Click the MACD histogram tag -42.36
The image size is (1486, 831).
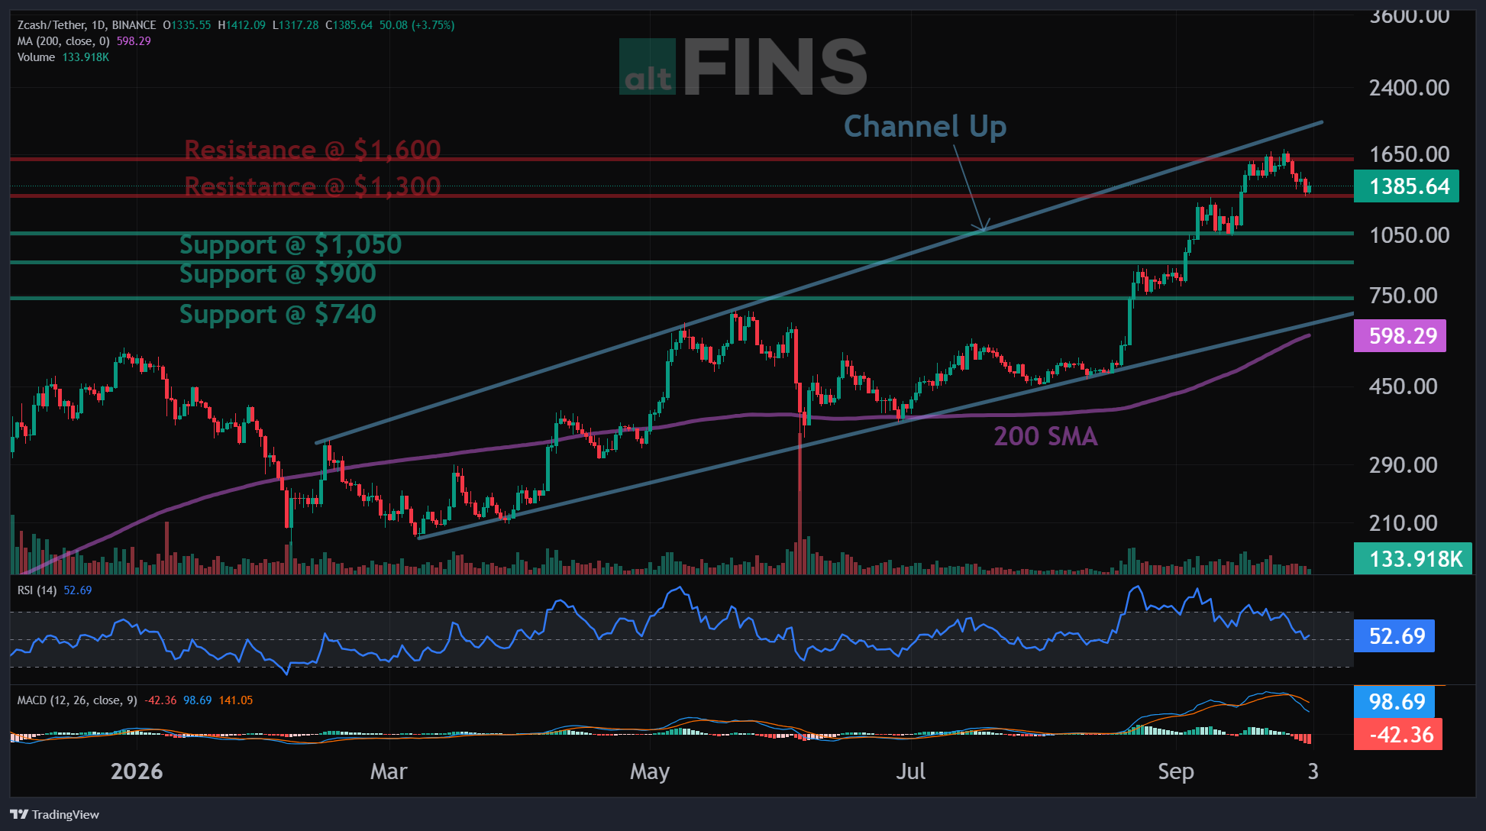click(x=1398, y=735)
